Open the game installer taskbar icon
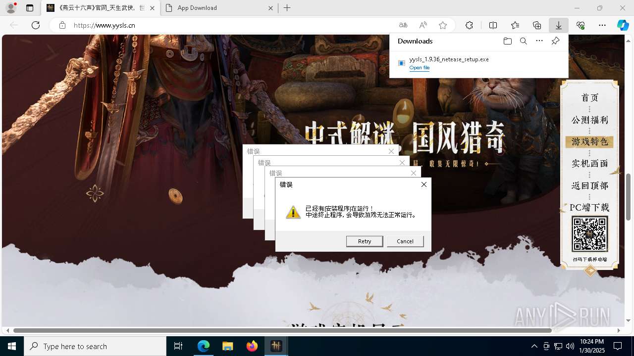 tap(276, 346)
